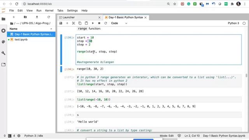This screenshot has height=140, width=249.
Task: Open the Help menu
Action: point(84,10)
